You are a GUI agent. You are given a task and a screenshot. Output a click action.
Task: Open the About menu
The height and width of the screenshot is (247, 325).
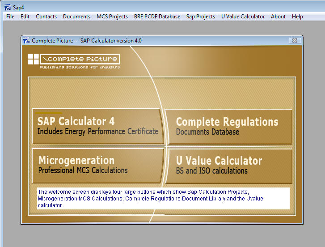tap(278, 17)
